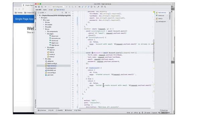Select Home.vue in project tree

point(54,41)
